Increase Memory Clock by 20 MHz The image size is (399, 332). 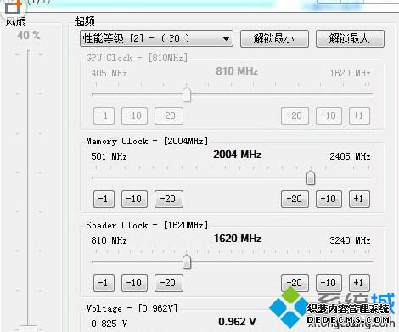[x=295, y=199]
